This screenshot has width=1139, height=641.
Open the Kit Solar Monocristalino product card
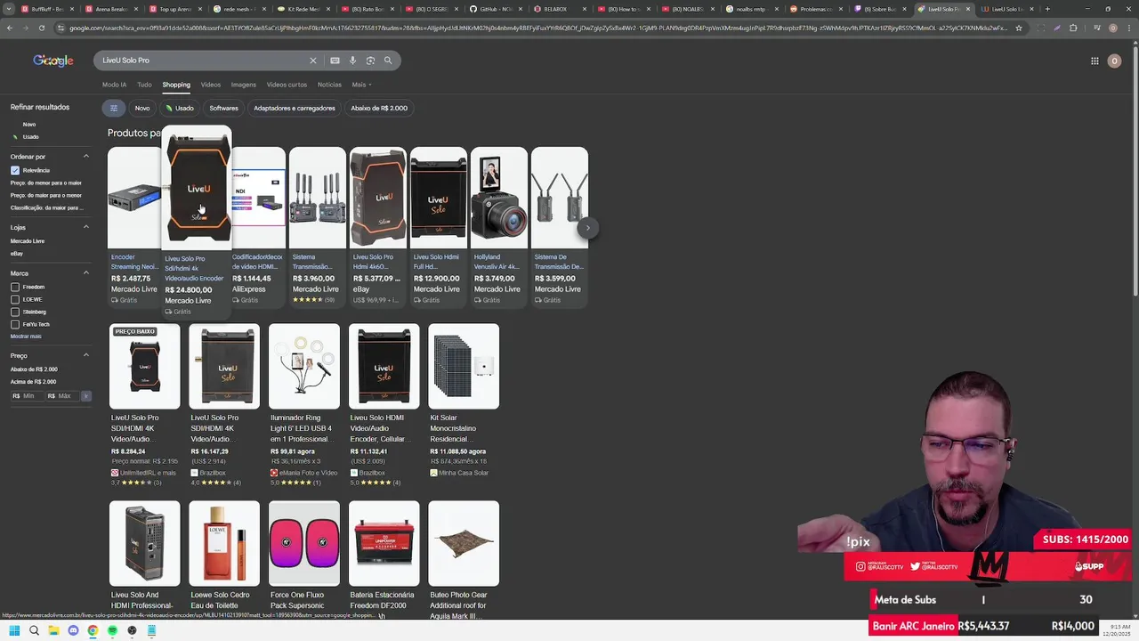464,401
